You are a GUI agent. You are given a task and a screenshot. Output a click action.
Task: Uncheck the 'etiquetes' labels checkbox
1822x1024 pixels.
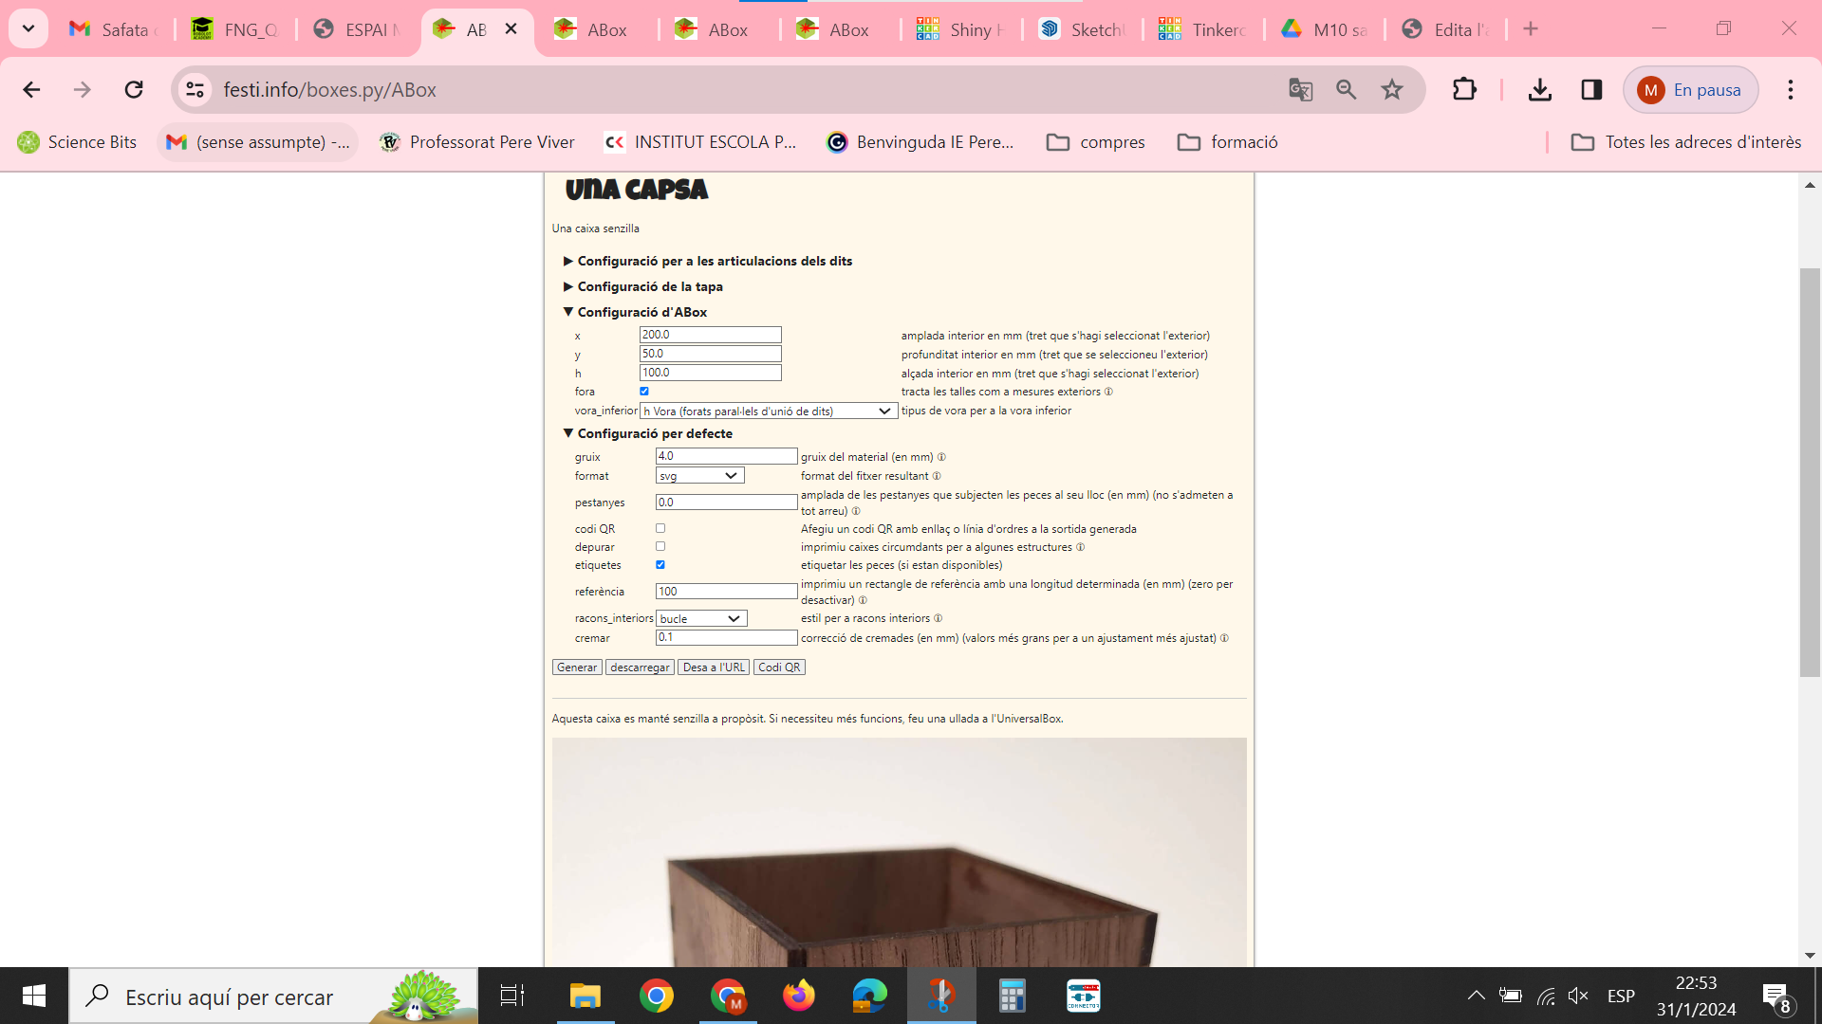(x=660, y=565)
